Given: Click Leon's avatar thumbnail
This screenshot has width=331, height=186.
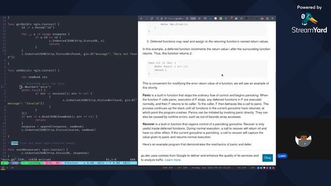Looking at the screenshot, I should (x=304, y=139).
